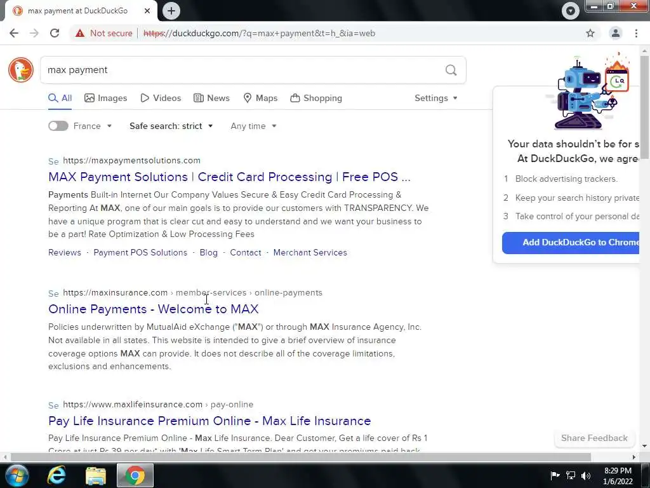
Task: Open Chrome three-dot menu
Action: click(636, 33)
